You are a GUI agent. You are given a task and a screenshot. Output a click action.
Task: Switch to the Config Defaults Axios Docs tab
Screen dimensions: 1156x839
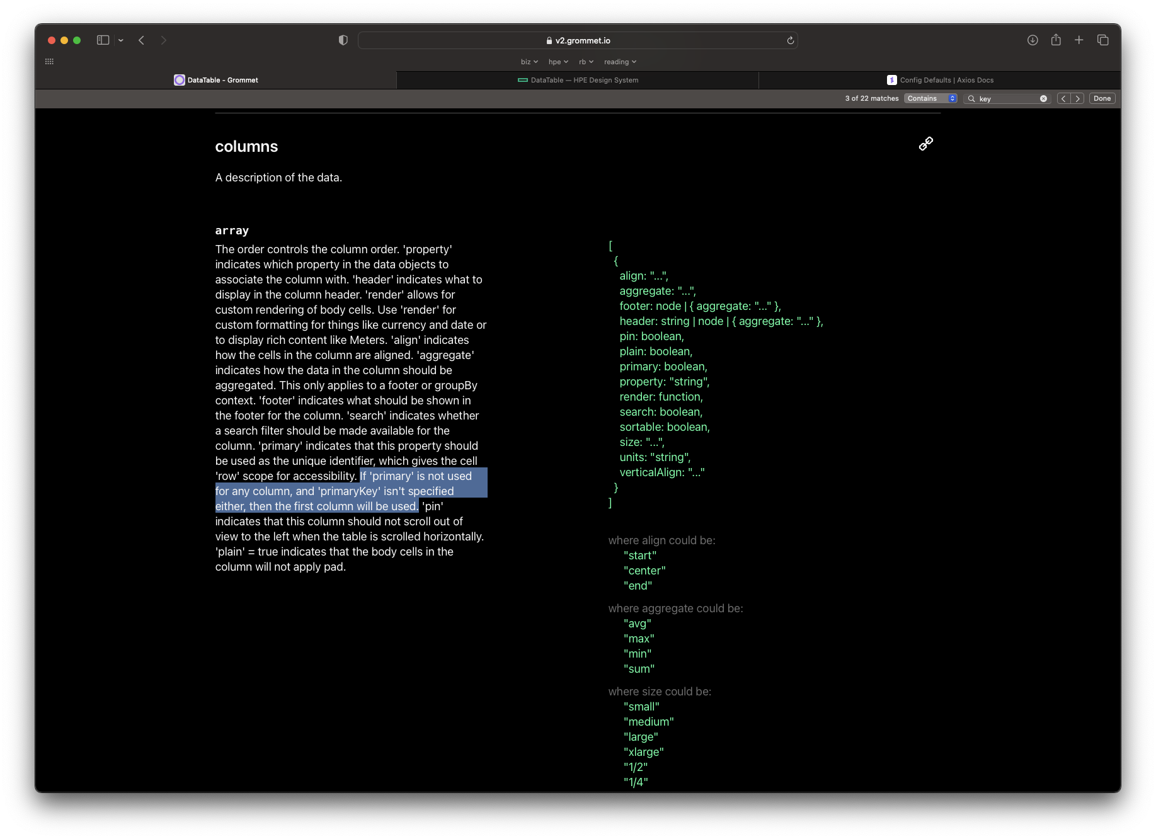pyautogui.click(x=941, y=80)
